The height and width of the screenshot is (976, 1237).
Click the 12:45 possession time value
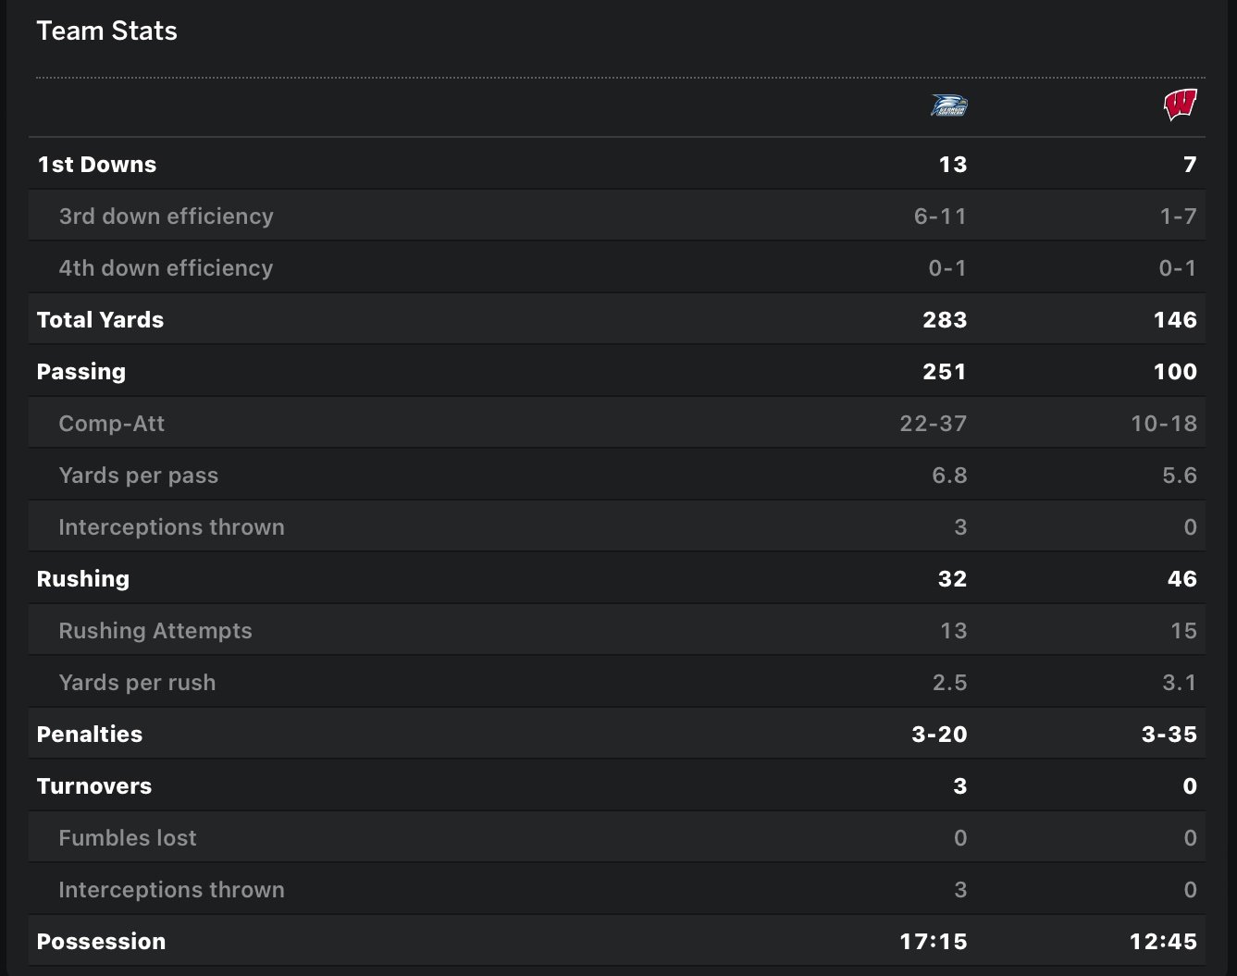point(1162,942)
